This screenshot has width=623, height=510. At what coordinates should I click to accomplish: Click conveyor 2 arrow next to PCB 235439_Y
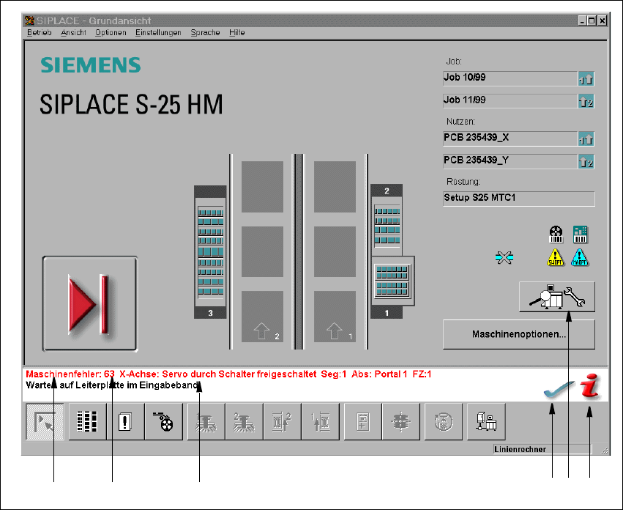[586, 161]
